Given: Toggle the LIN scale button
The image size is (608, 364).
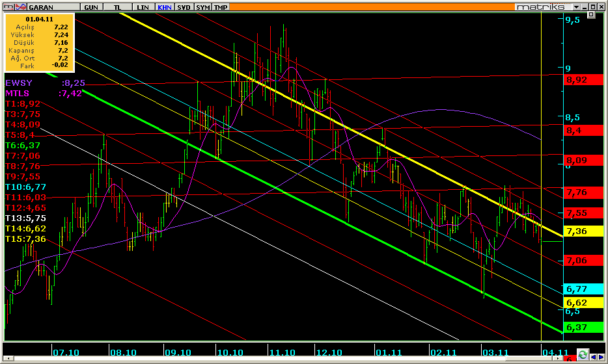Looking at the screenshot, I should coord(144,6).
